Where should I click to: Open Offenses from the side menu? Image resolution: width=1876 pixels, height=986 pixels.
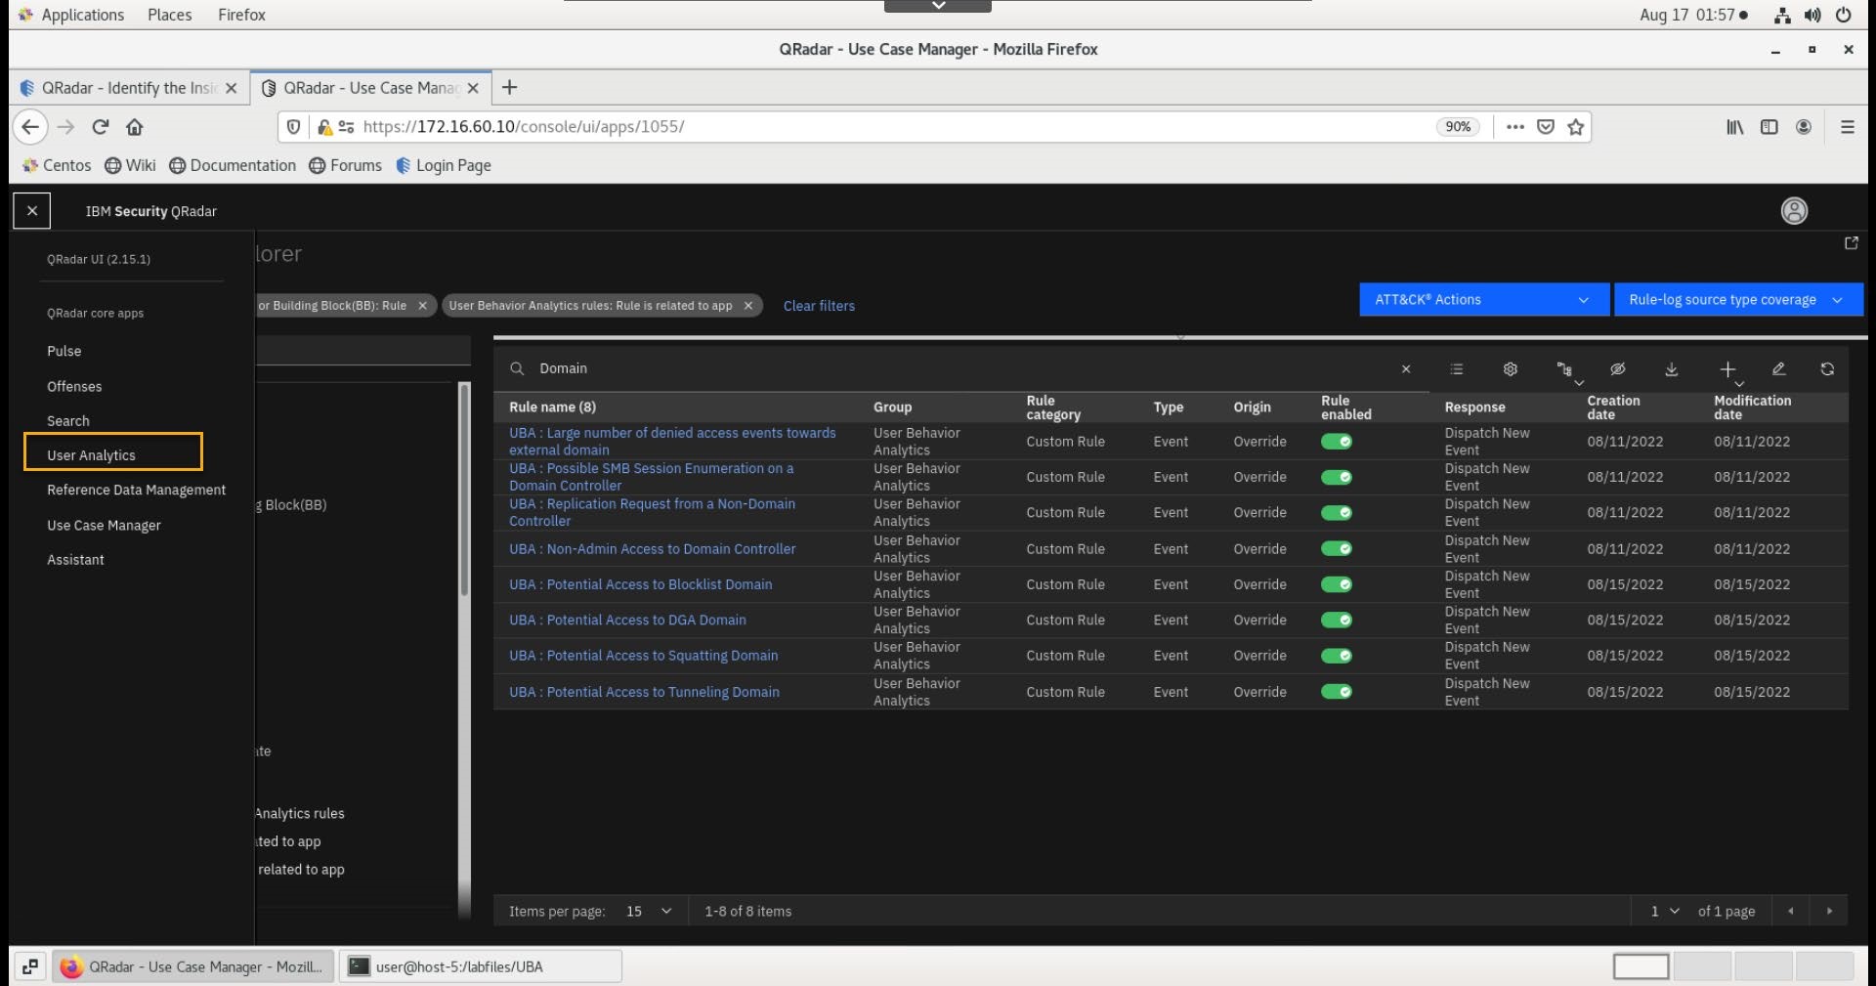point(74,387)
